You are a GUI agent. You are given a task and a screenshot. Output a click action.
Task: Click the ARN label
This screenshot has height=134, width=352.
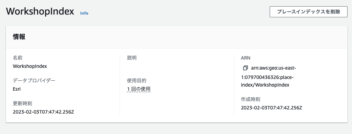click(x=246, y=58)
